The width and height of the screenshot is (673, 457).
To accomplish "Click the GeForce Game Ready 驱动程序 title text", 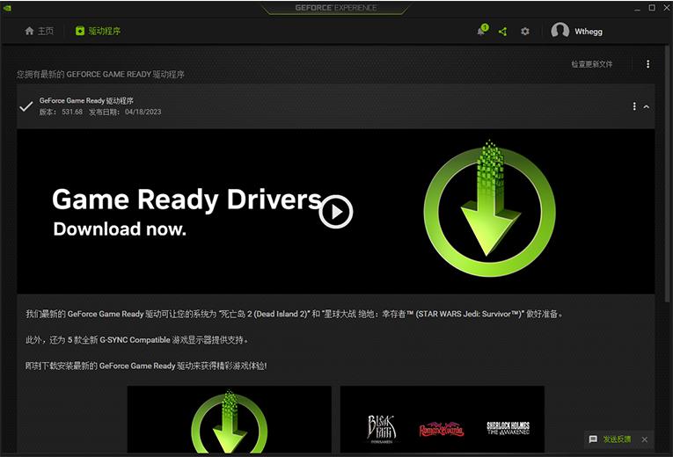I will [x=86, y=100].
